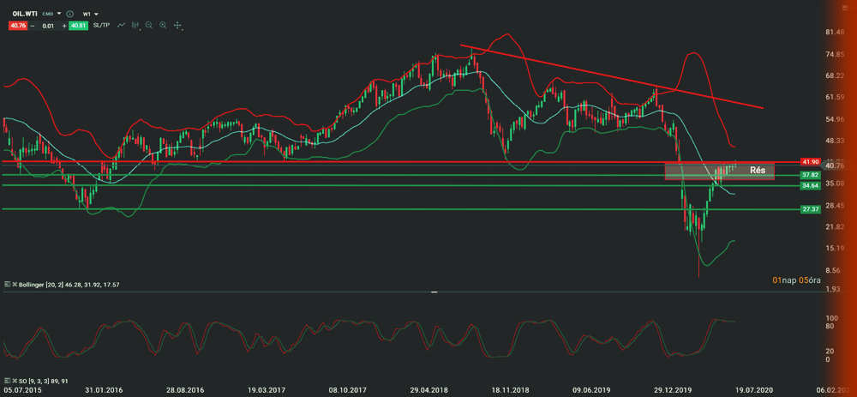This screenshot has width=857, height=397.
Task: Zoom in the chart with magnifier plus
Action: pos(163,26)
